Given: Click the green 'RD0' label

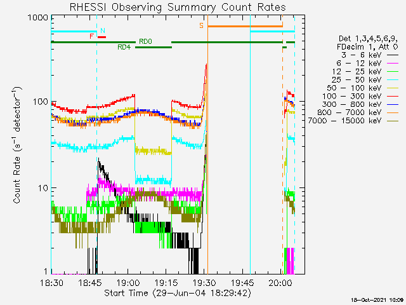Looking at the screenshot, I should (145, 41).
